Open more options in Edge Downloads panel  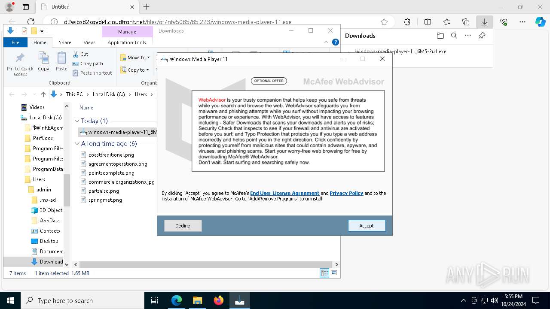468,36
